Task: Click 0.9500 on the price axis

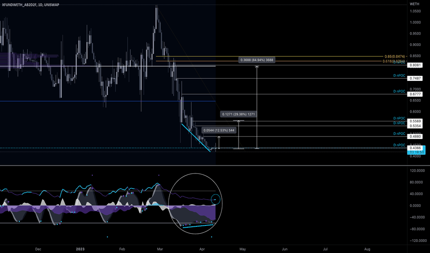Action: click(415, 34)
